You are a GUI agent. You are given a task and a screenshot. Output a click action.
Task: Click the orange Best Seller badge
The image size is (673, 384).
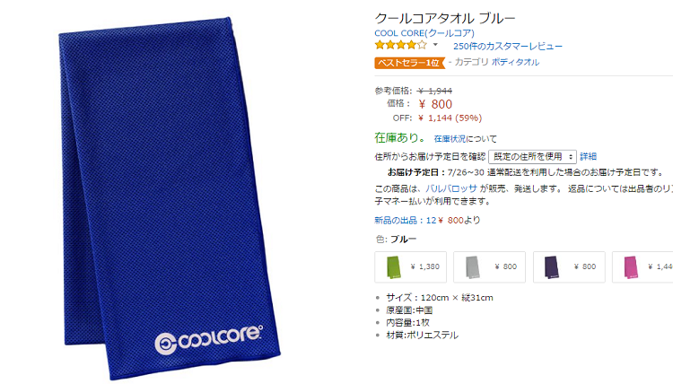[x=409, y=63]
